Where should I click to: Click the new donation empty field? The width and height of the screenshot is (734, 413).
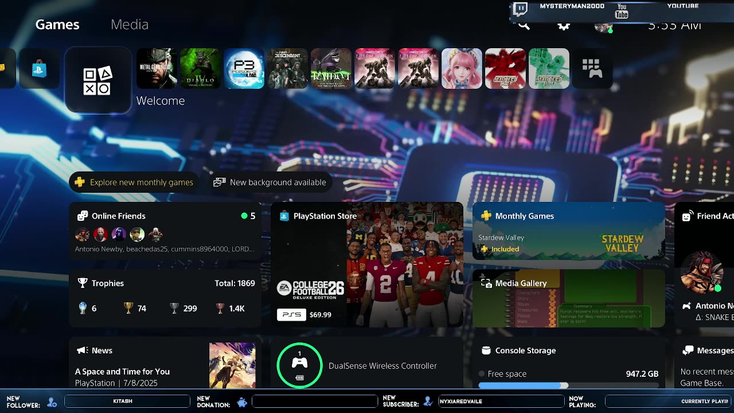[315, 401]
